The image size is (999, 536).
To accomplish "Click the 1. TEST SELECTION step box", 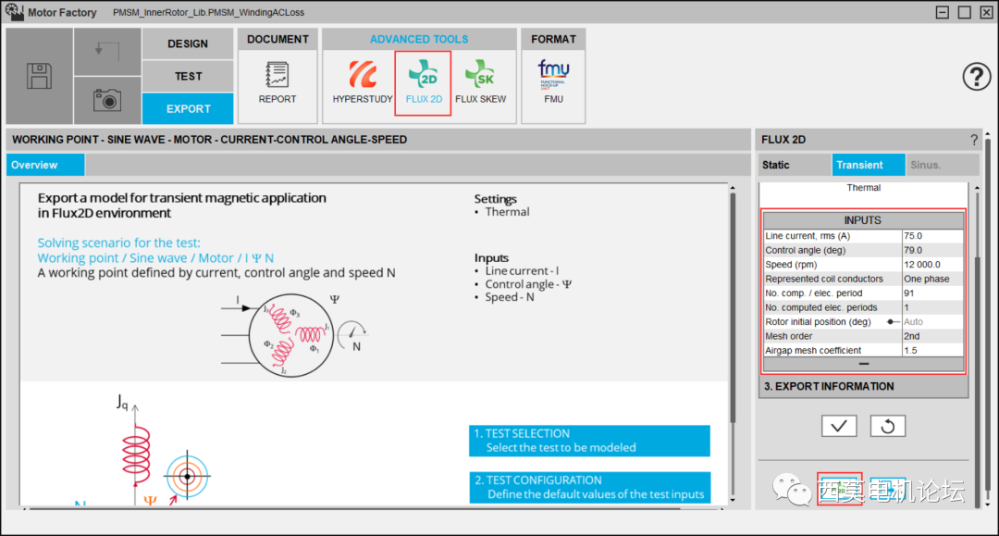I will pos(589,441).
